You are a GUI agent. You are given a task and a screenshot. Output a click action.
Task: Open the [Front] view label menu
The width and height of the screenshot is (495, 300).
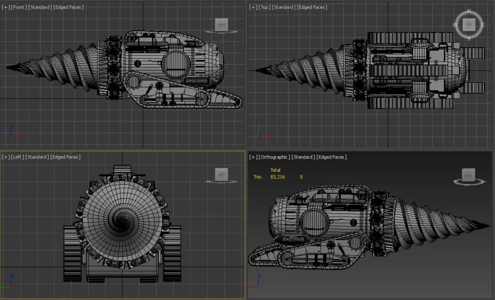click(19, 7)
